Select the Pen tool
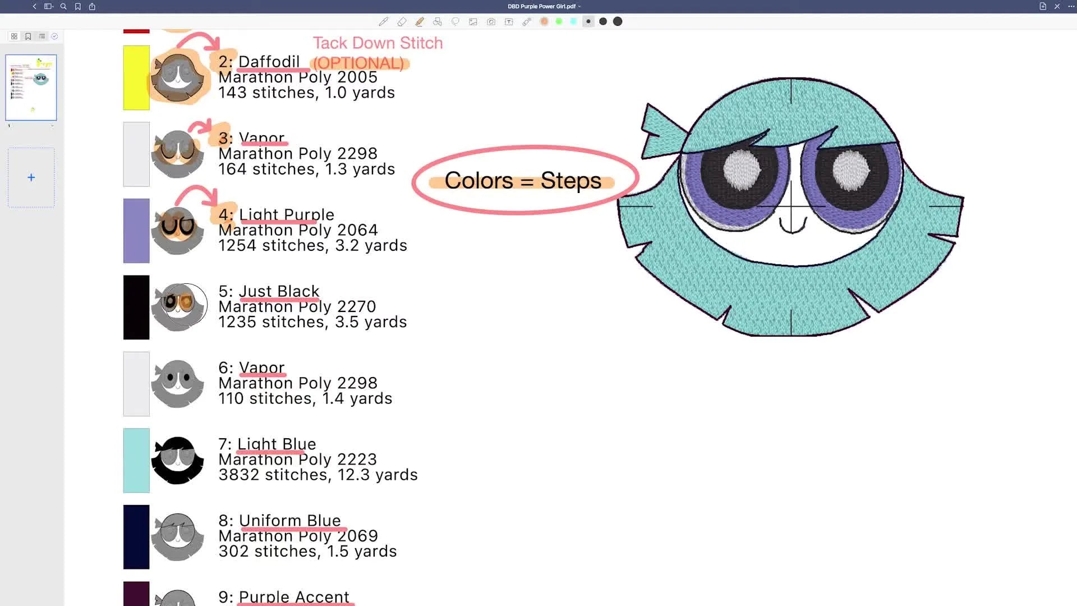 384,21
